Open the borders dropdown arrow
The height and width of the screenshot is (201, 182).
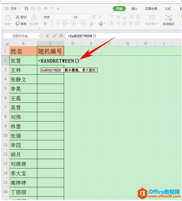coord(69,24)
